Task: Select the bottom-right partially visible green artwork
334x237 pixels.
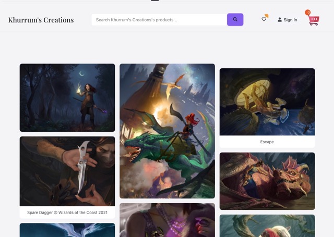Action: click(267, 226)
